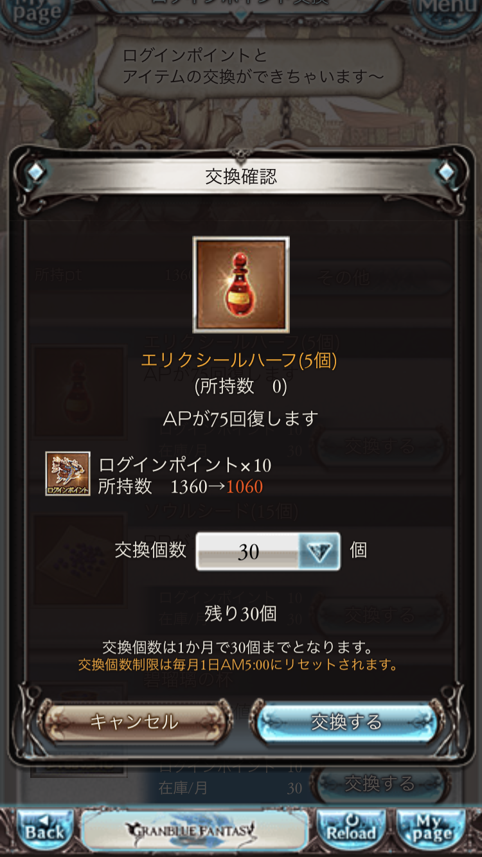Go back with the Back button
This screenshot has width=482, height=857.
pos(45,831)
